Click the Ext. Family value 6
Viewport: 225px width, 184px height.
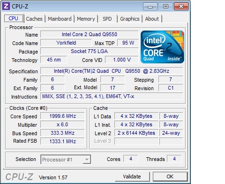pos(52,88)
